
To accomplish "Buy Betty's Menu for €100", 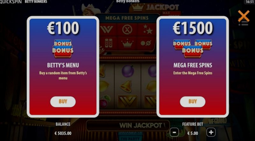I will click(63, 102).
